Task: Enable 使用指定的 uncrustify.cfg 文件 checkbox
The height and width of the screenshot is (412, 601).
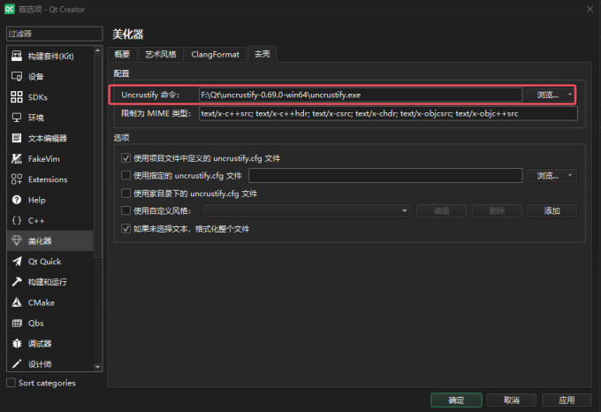Action: coord(126,176)
